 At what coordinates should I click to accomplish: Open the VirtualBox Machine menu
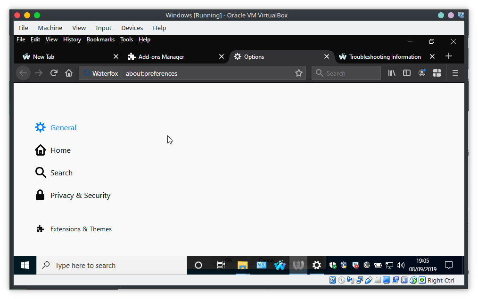tap(50, 28)
